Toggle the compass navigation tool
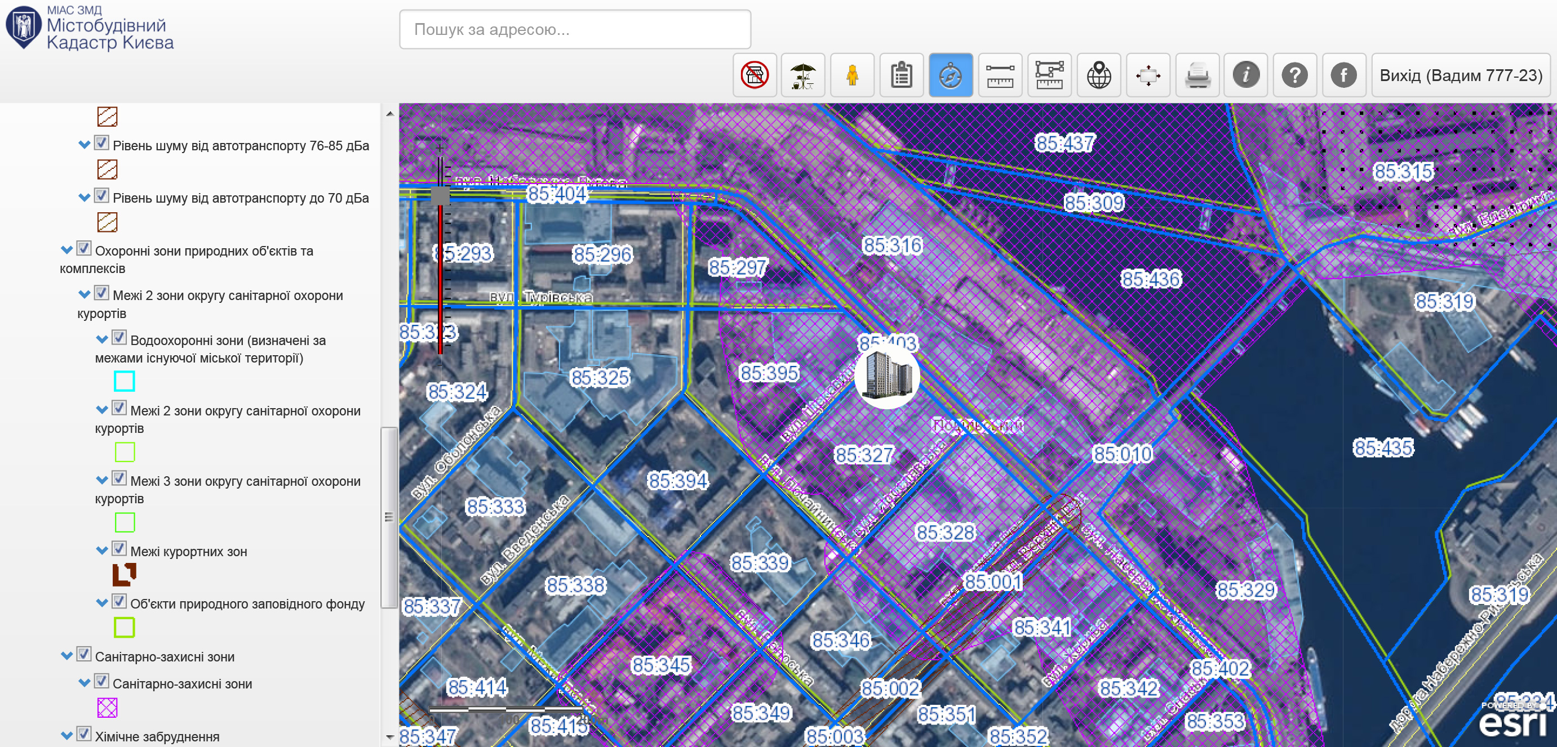1557x747 pixels. 950,75
